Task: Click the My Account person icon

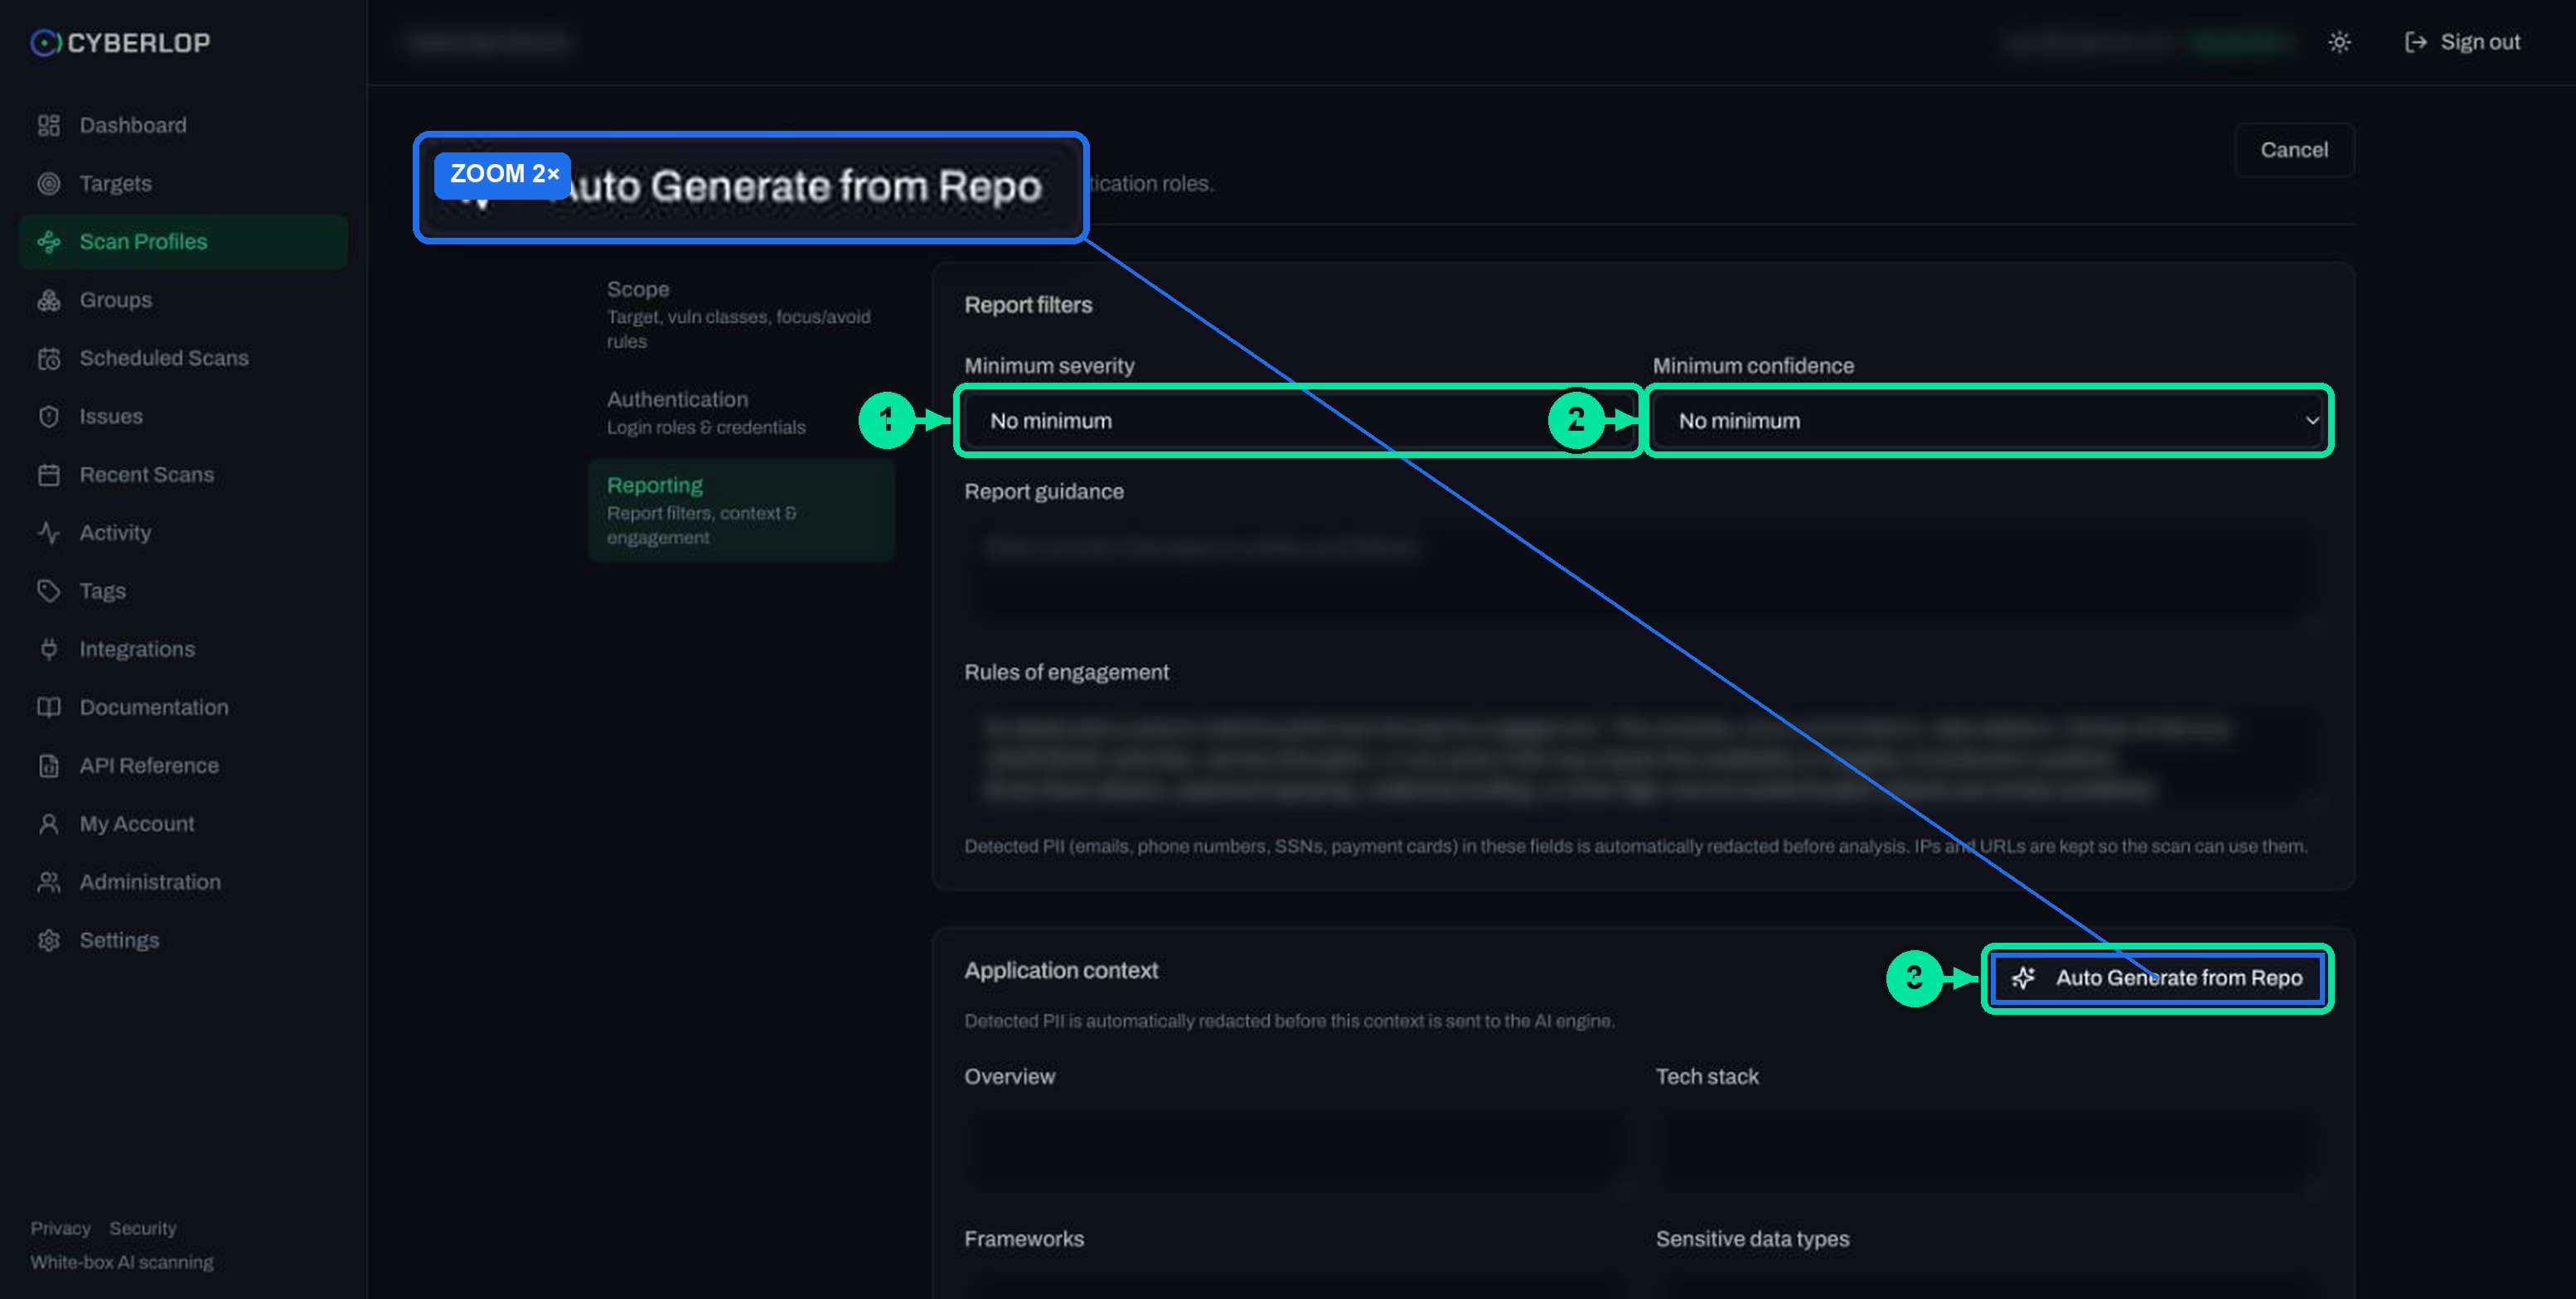Action: (x=49, y=823)
